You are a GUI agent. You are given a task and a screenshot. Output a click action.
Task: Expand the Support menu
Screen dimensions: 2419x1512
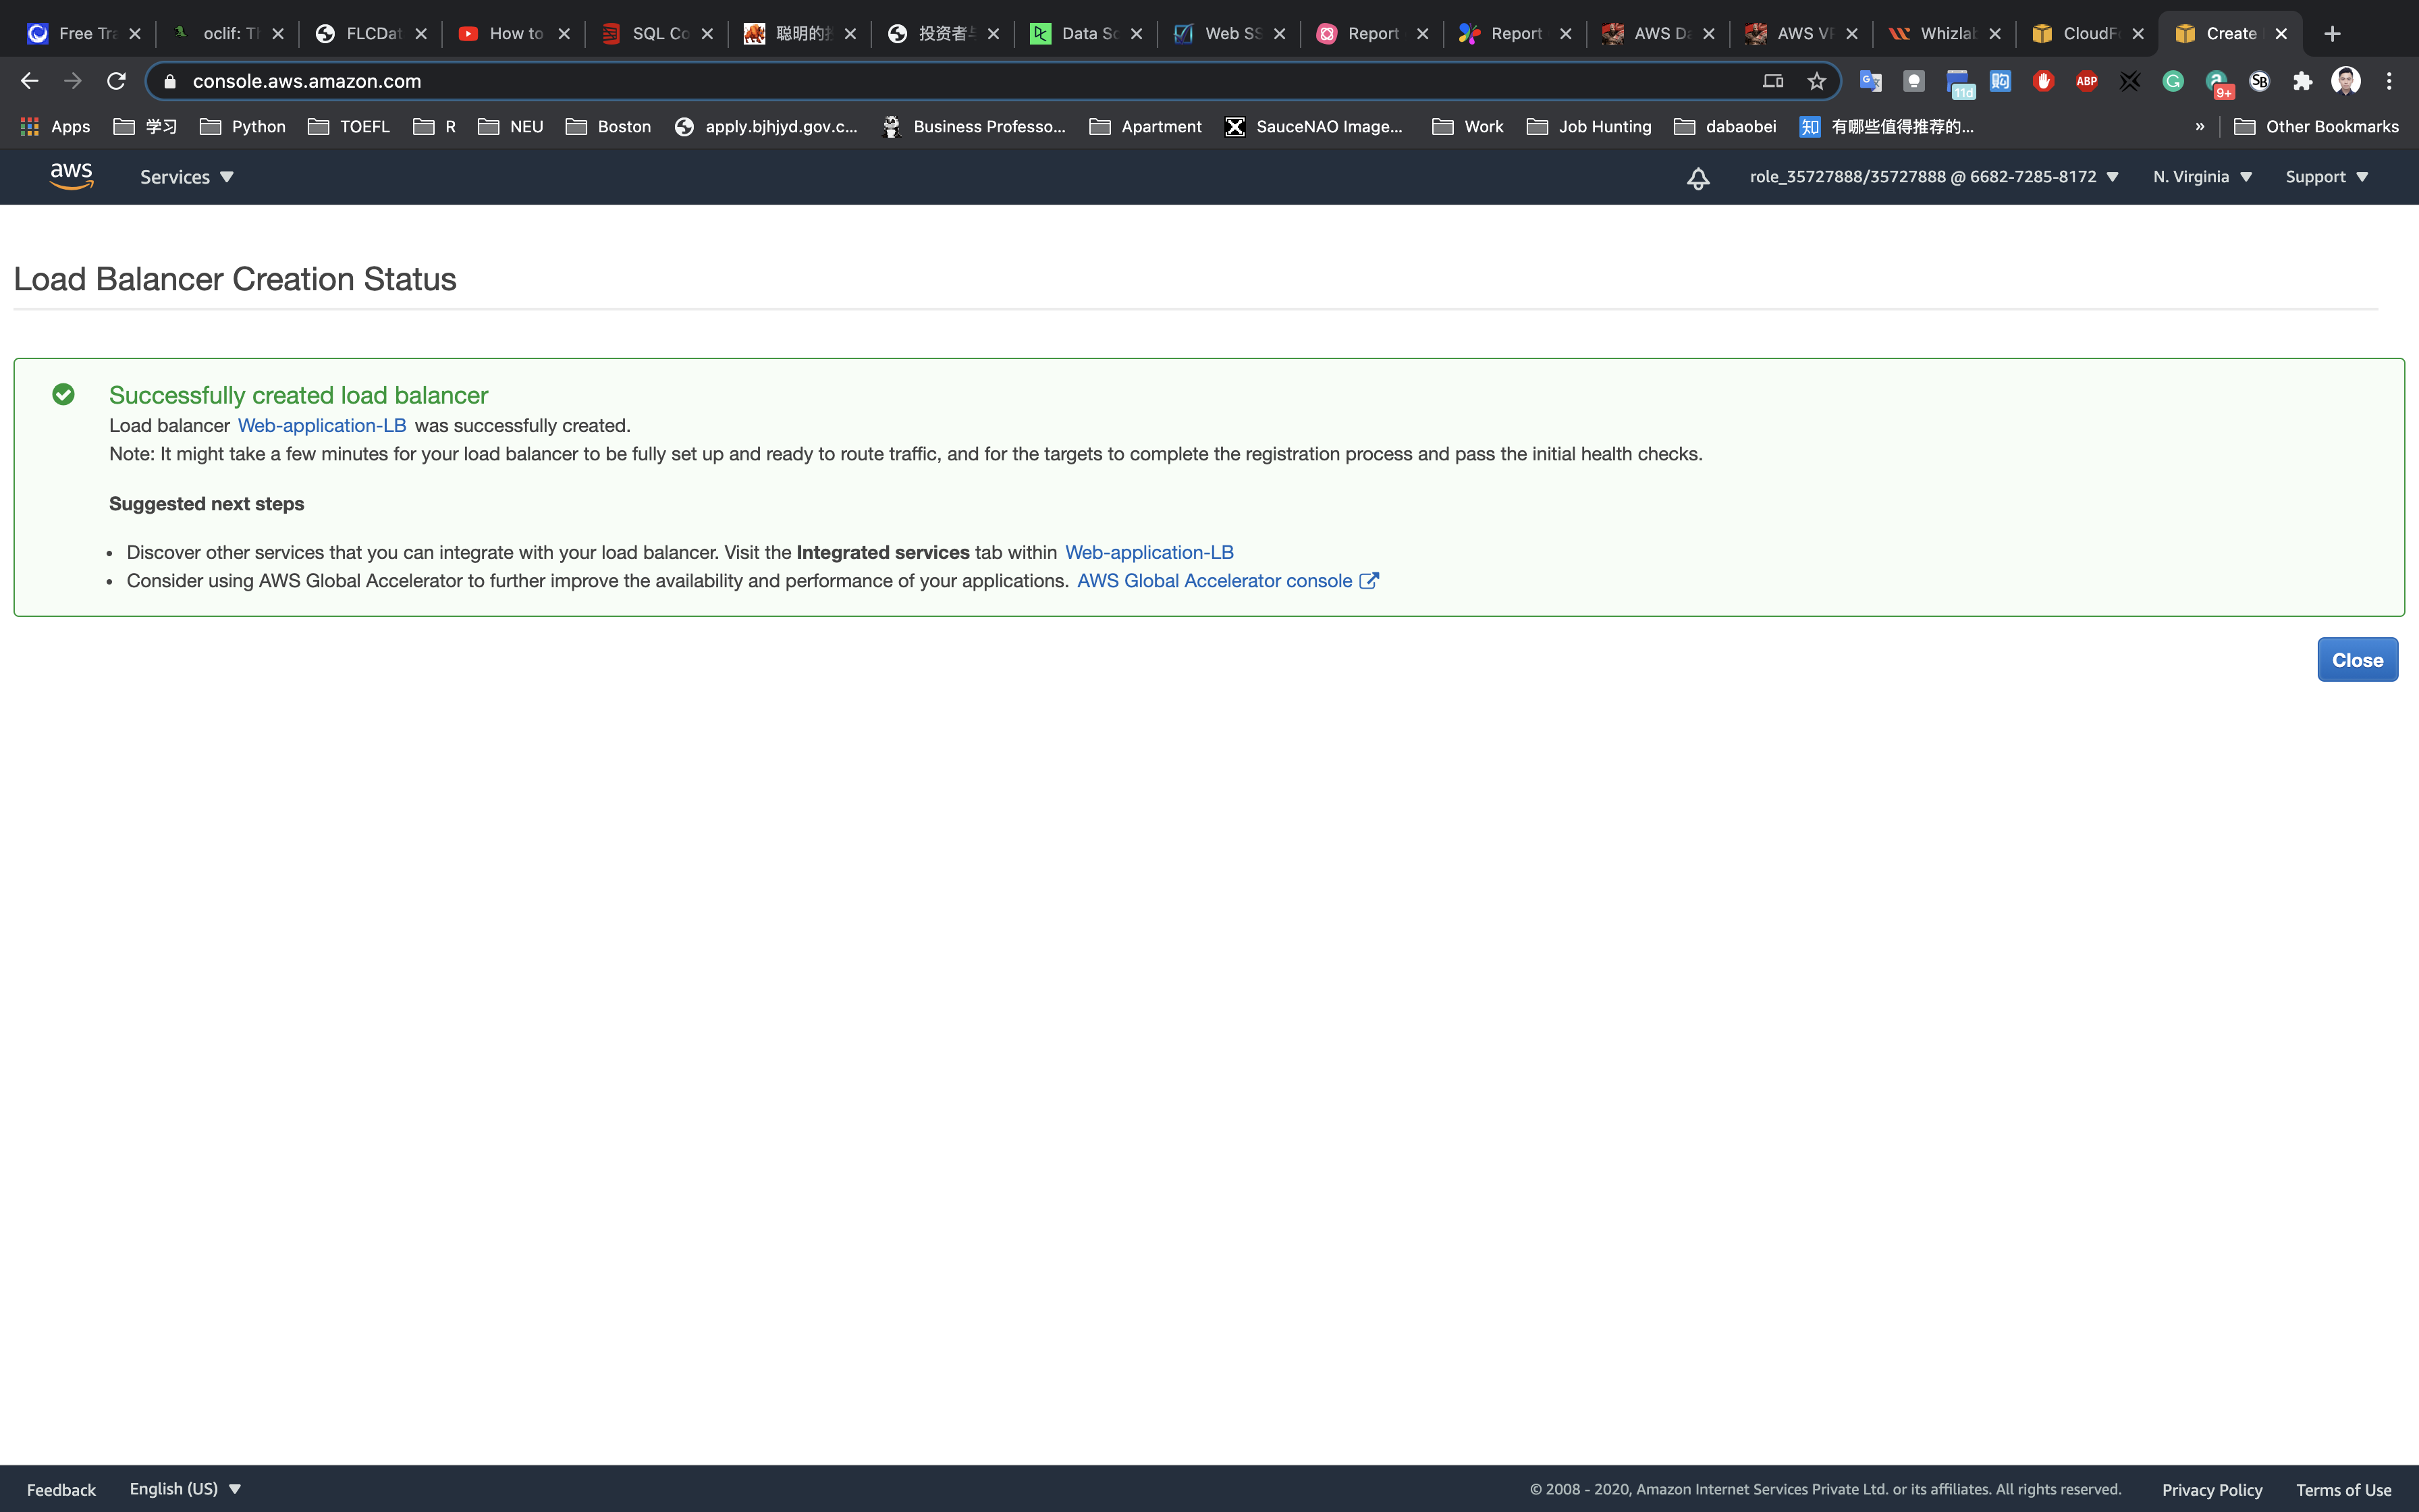click(x=2326, y=177)
